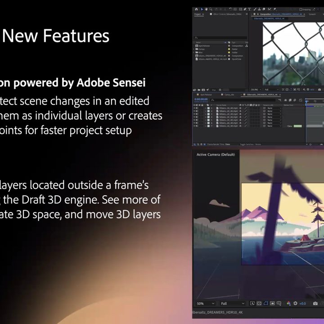This screenshot has height=324, width=324.
Task: Expand layer 7 properties
Action: 206,126
